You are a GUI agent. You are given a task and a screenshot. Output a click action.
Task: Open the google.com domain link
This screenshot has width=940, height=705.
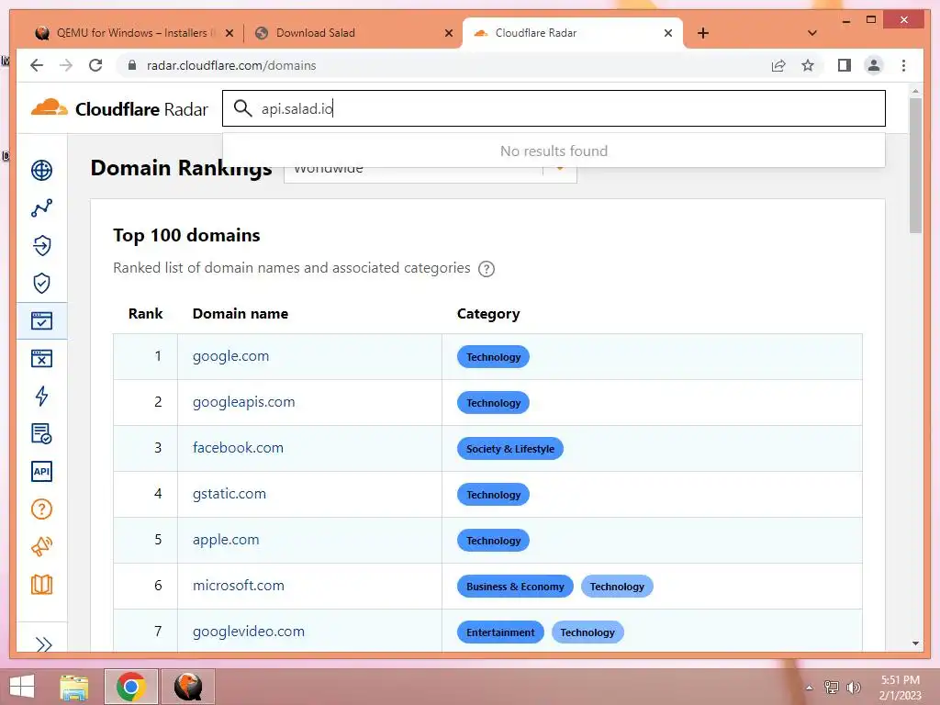[x=230, y=356]
